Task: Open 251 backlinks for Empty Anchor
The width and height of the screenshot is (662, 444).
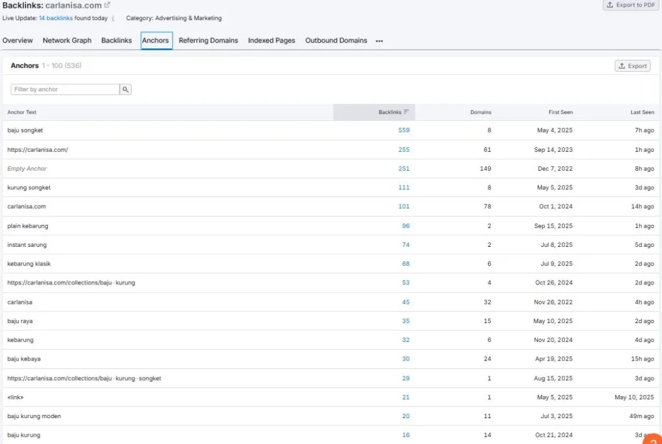Action: pos(404,169)
